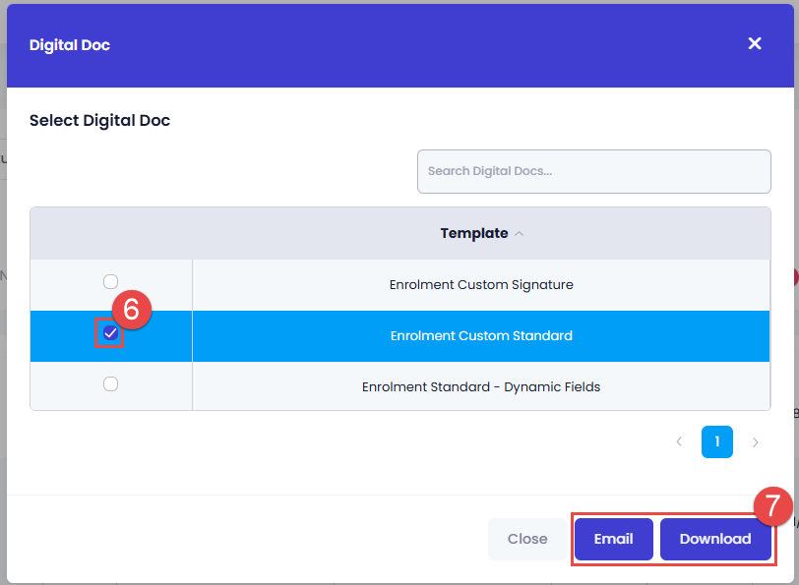Sort by the Template column header
The width and height of the screenshot is (799, 585).
coord(474,234)
